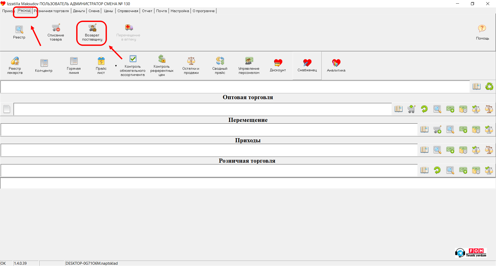Expand the dropdown arrow beside Прайс лист
The height and width of the screenshot is (266, 496).
(x=116, y=66)
